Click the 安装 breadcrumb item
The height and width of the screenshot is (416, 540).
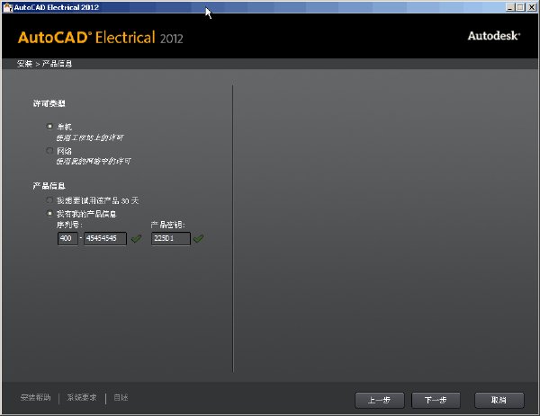25,64
